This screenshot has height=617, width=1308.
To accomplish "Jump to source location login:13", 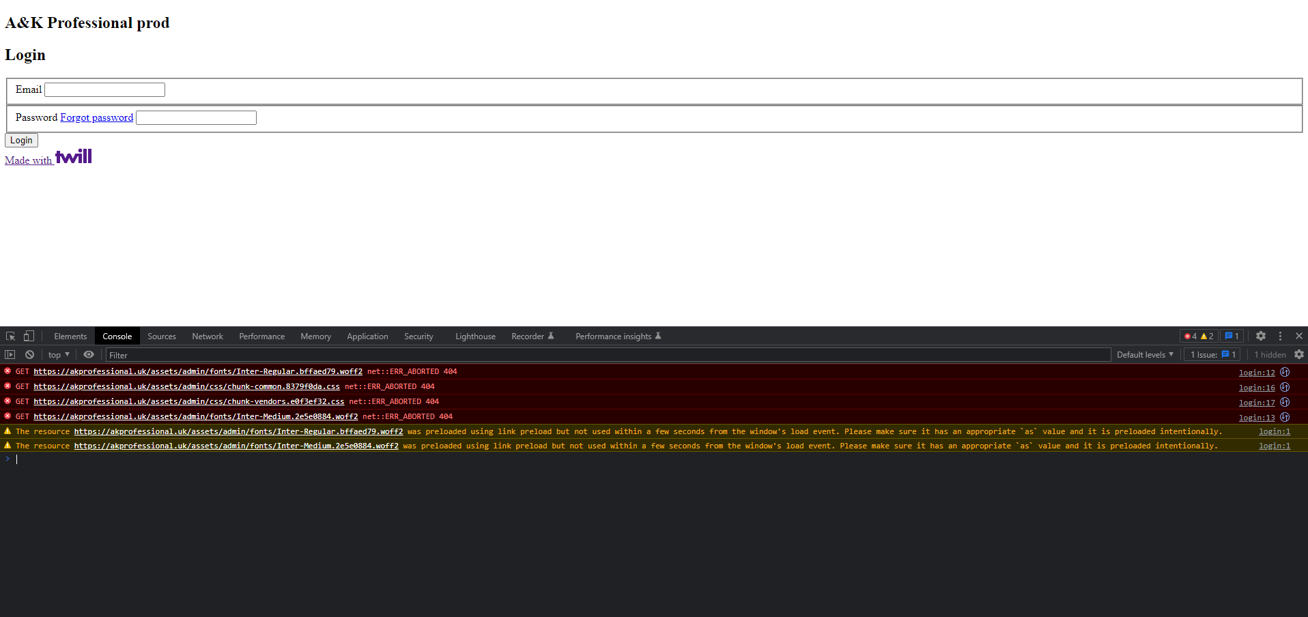I will click(x=1257, y=418).
